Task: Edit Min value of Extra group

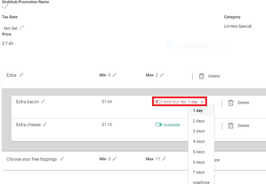Action: [x=114, y=75]
